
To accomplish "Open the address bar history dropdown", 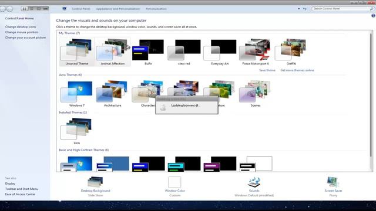I will 299,9.
